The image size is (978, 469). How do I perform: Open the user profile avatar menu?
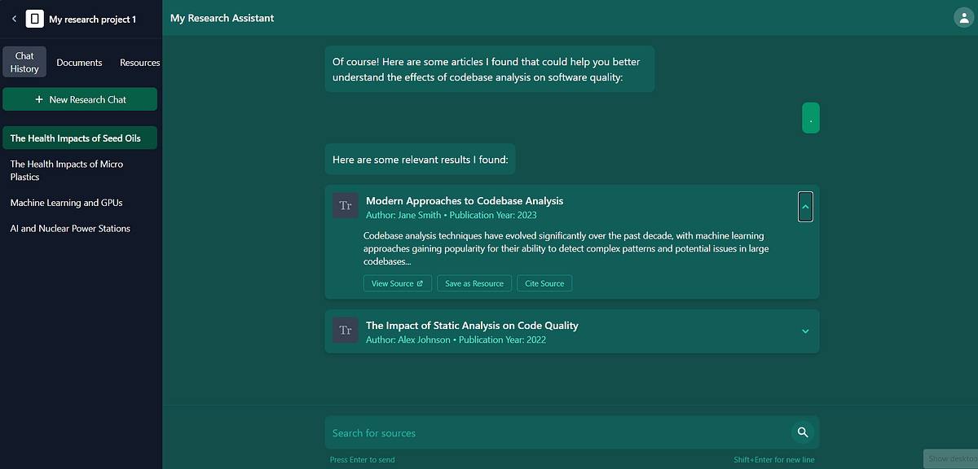click(964, 16)
